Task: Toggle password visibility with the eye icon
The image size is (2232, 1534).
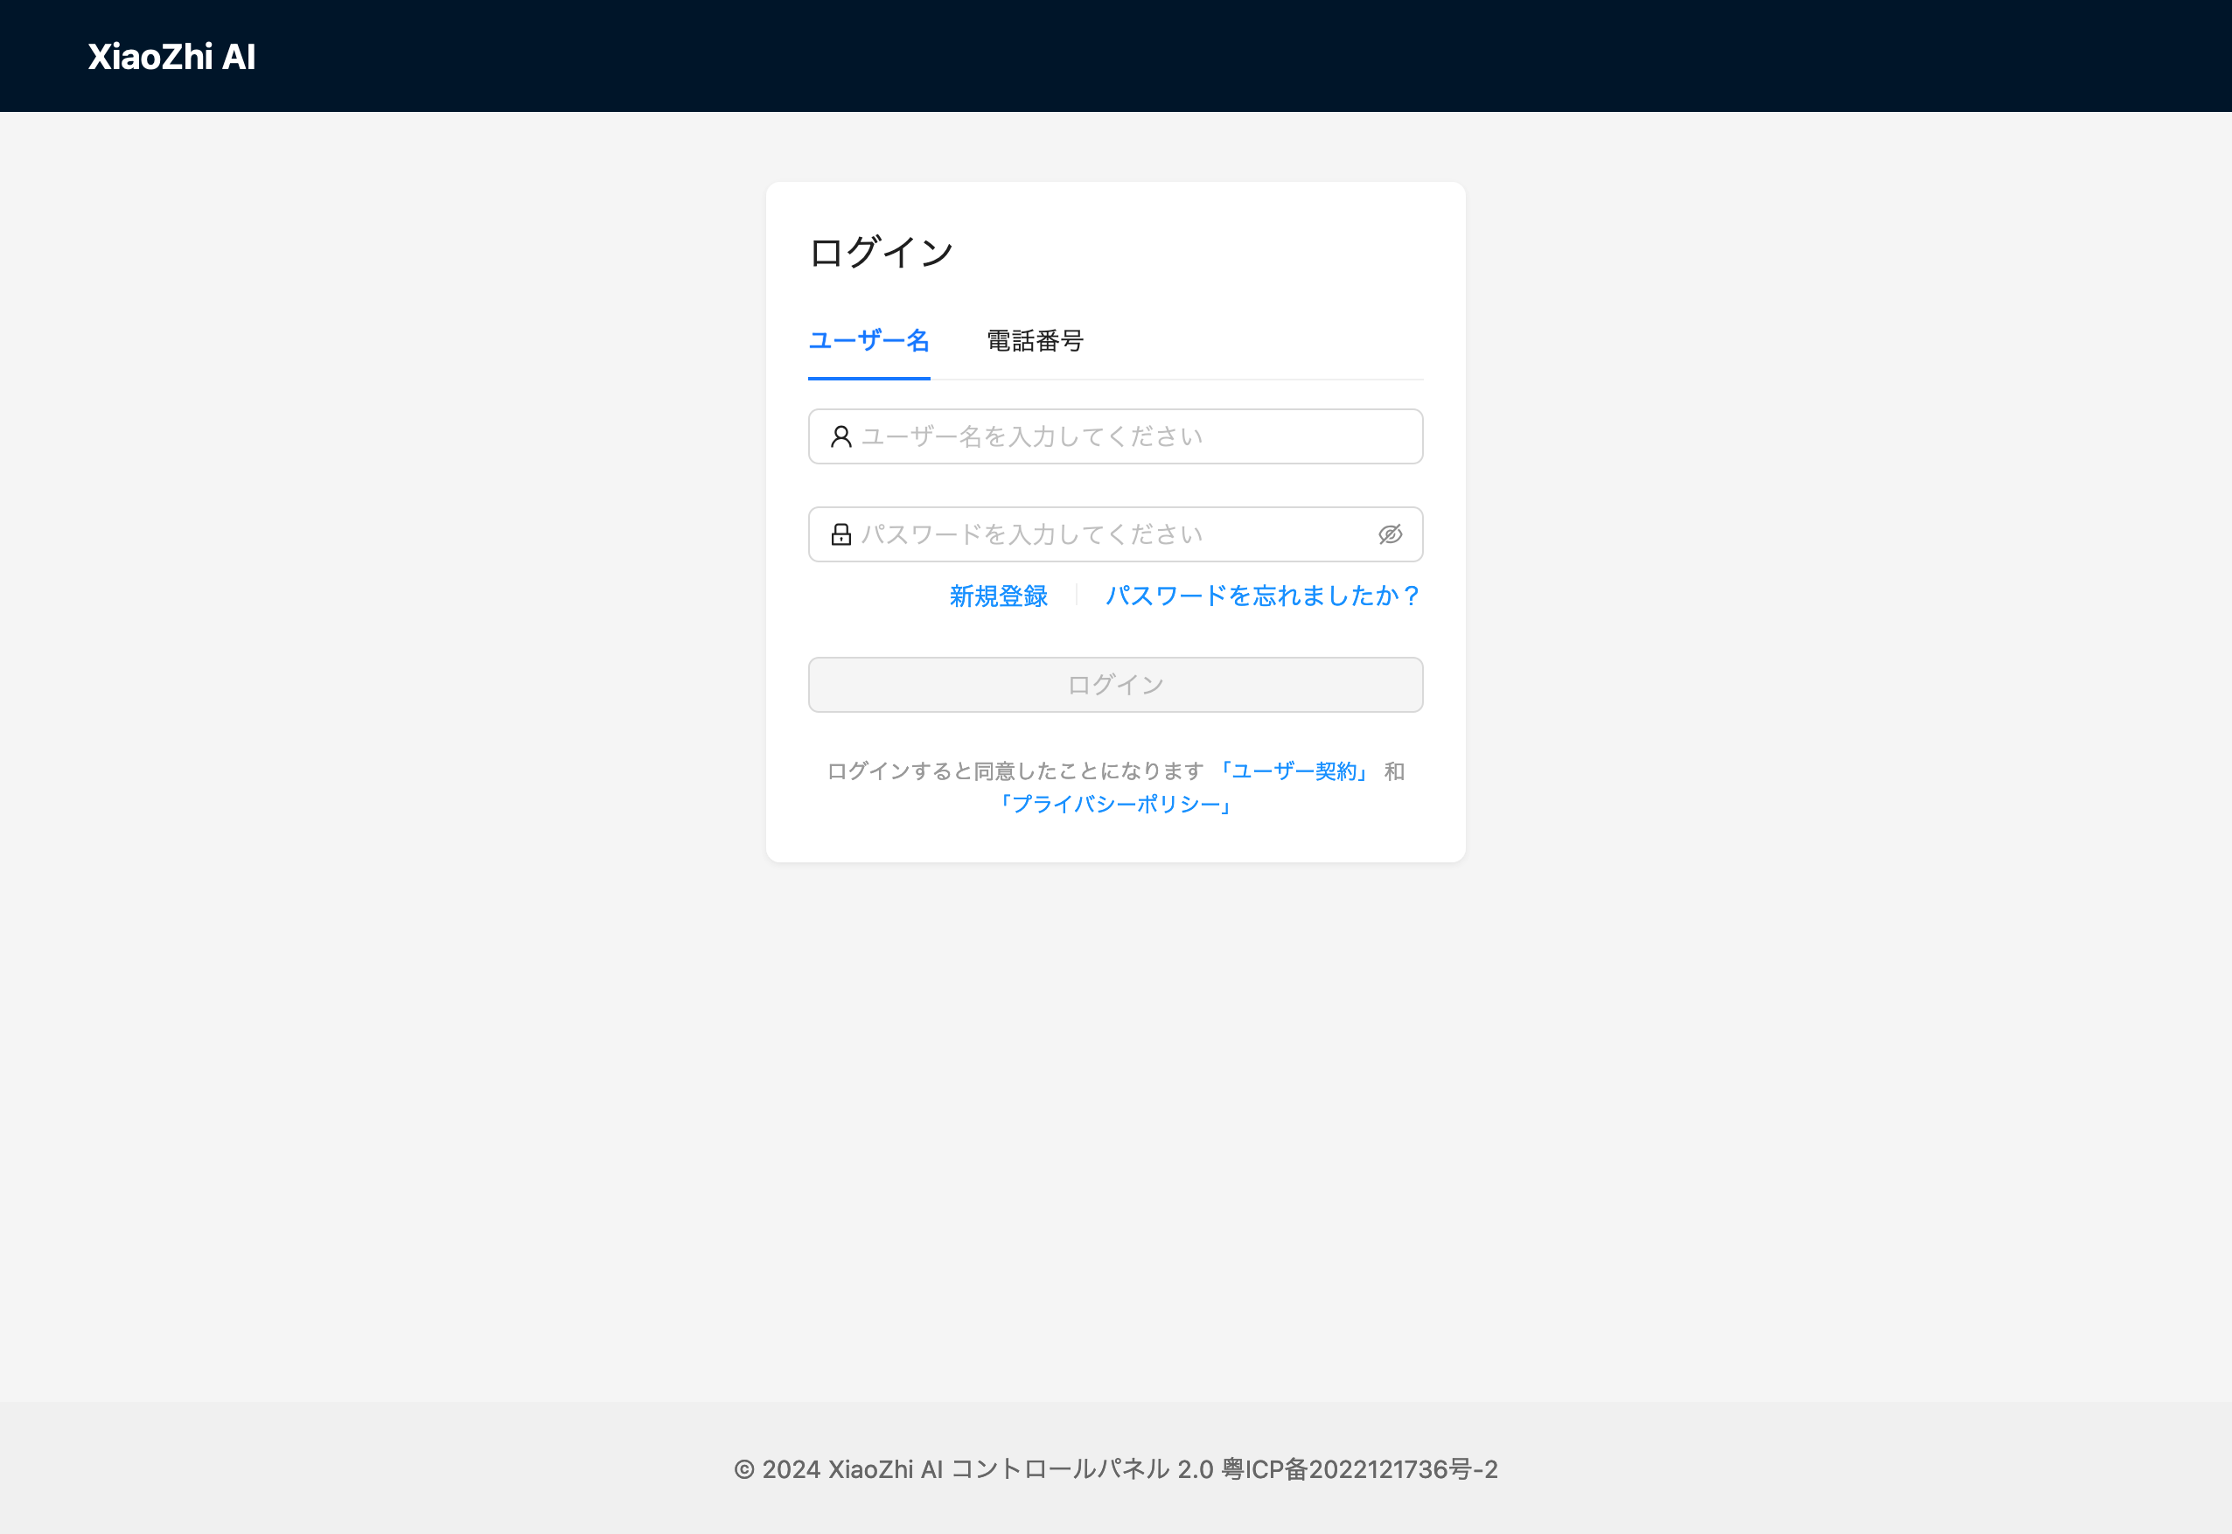Action: click(1390, 534)
